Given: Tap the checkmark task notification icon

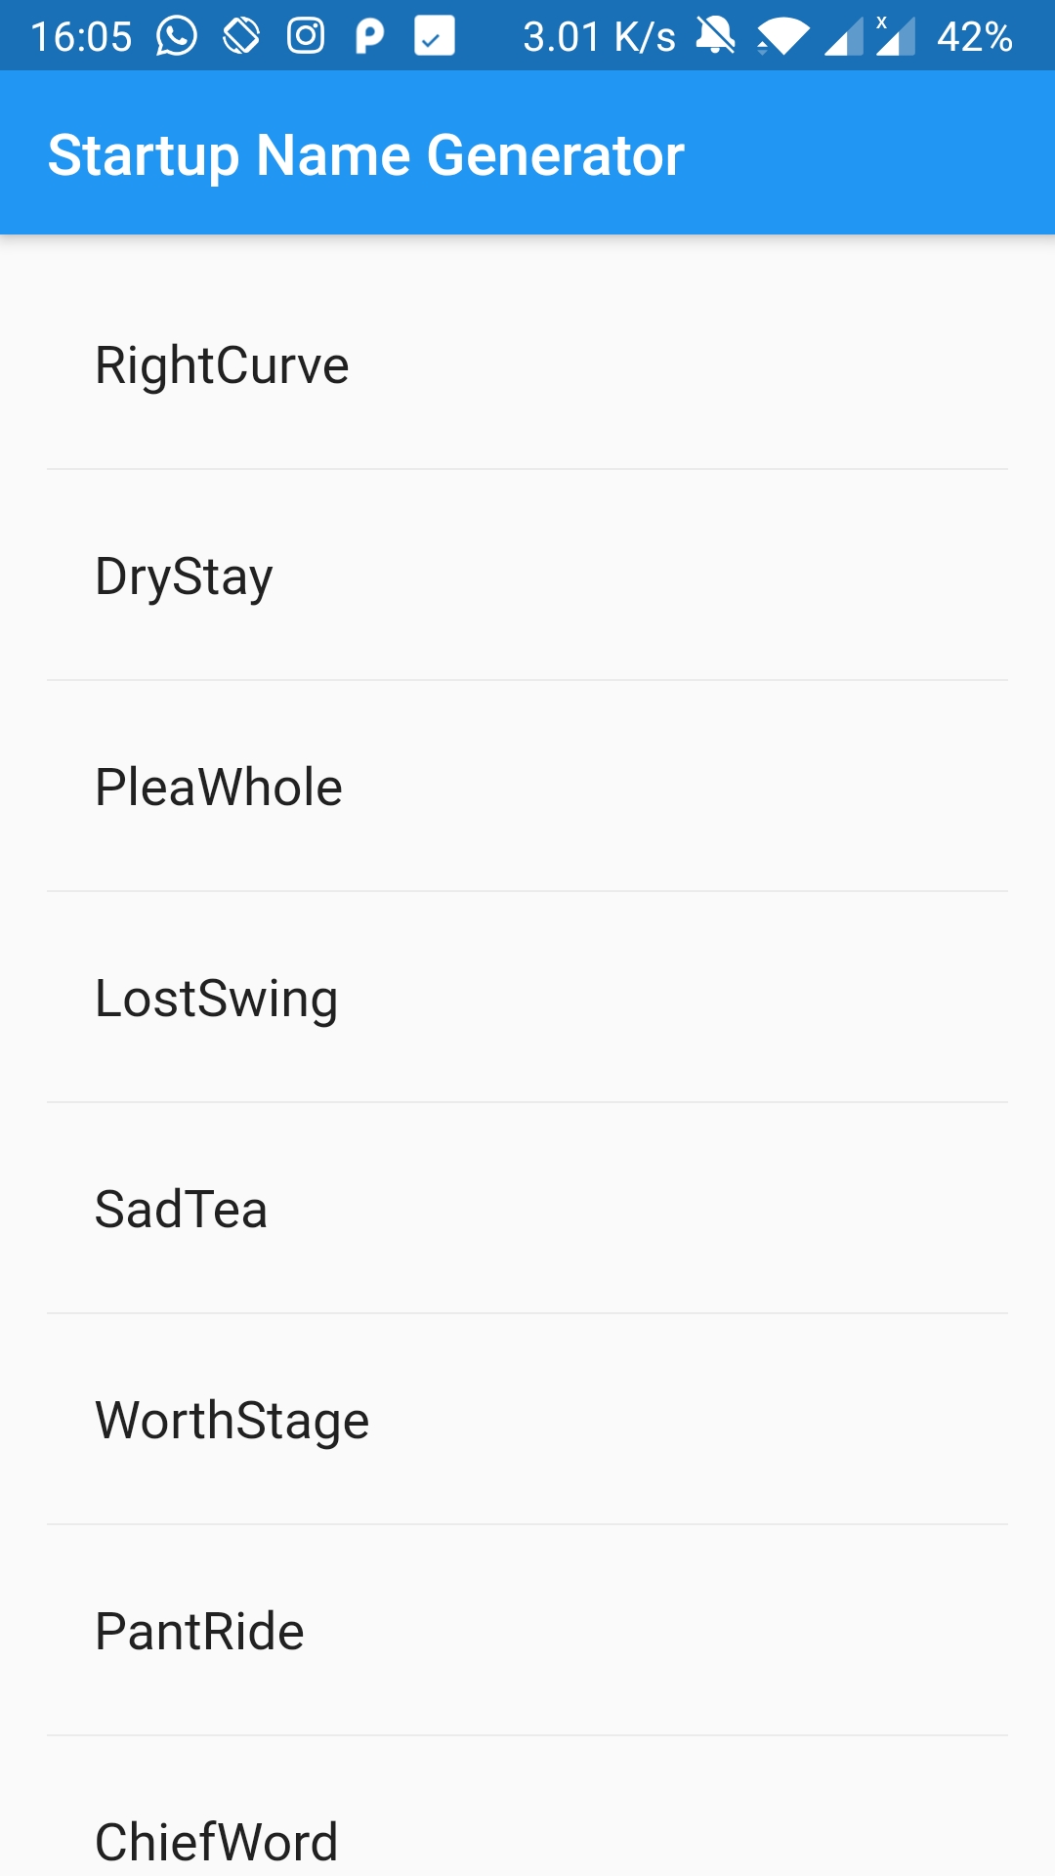Looking at the screenshot, I should tap(434, 37).
